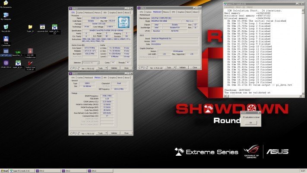This screenshot has height=173, width=307.
Task: Open the Help menu in Super PI
Action: coord(250,7)
